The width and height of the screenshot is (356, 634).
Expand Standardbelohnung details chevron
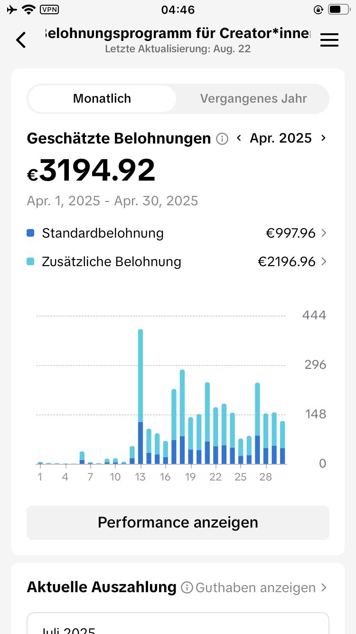click(x=324, y=233)
